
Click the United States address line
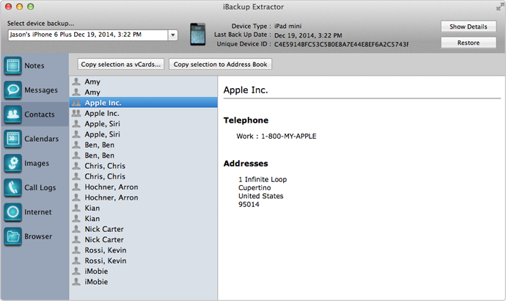coord(261,196)
